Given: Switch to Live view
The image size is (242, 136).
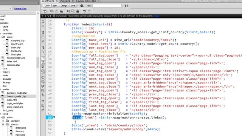Looking at the screenshot, I should [x=73, y=6].
